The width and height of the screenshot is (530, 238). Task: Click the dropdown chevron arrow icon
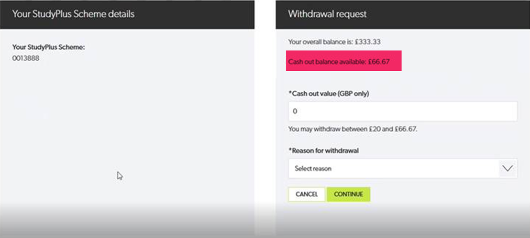click(508, 168)
